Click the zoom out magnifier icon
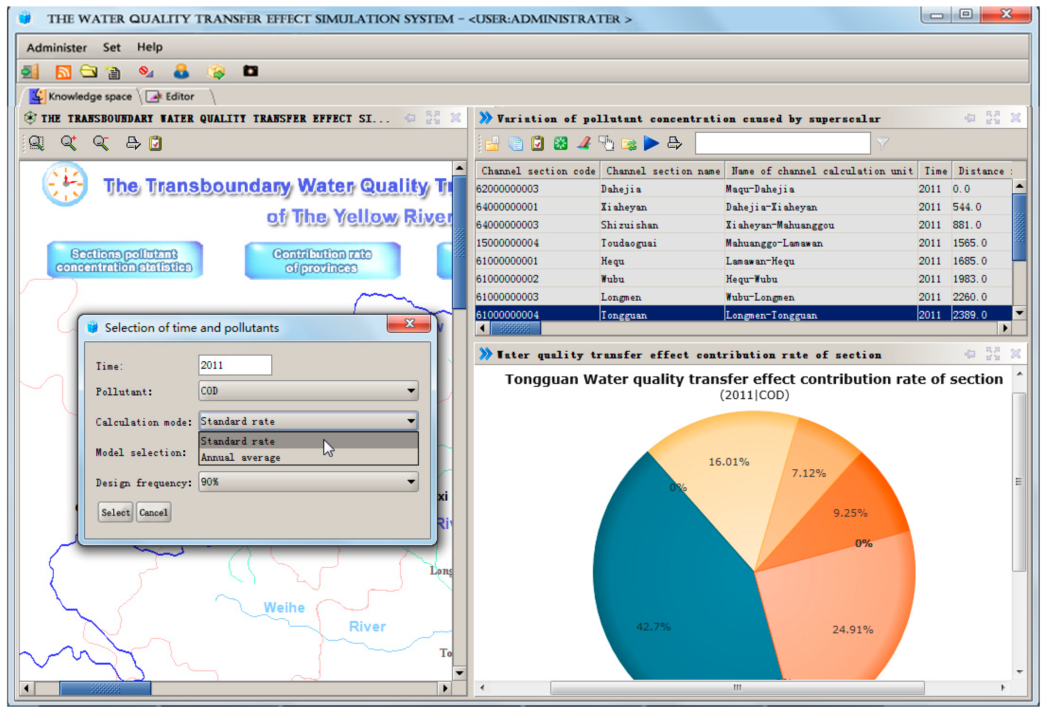Screen dimensions: 1044x712 tap(101, 143)
